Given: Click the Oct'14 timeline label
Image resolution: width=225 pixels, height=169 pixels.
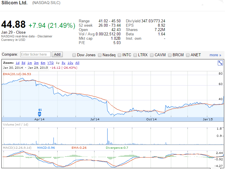Looking at the screenshot, I should (x=151, y=119).
